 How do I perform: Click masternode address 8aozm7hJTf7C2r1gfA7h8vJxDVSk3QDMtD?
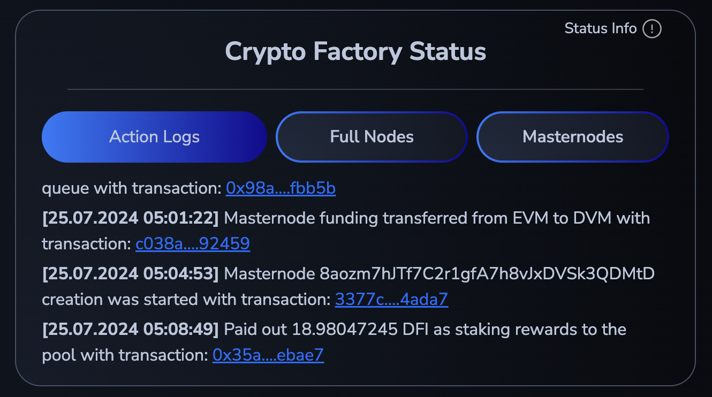point(487,274)
